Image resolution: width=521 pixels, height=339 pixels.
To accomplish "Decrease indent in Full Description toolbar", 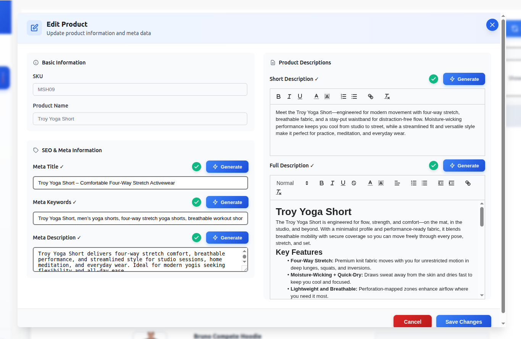I will click(441, 183).
